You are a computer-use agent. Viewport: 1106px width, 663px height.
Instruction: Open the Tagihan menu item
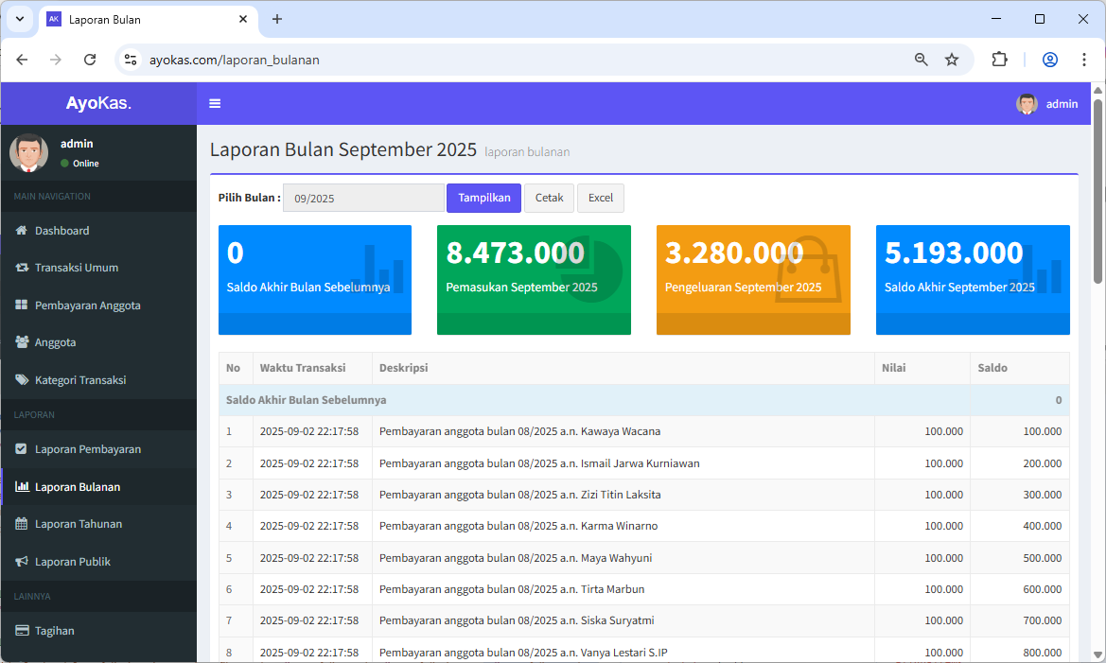[54, 631]
